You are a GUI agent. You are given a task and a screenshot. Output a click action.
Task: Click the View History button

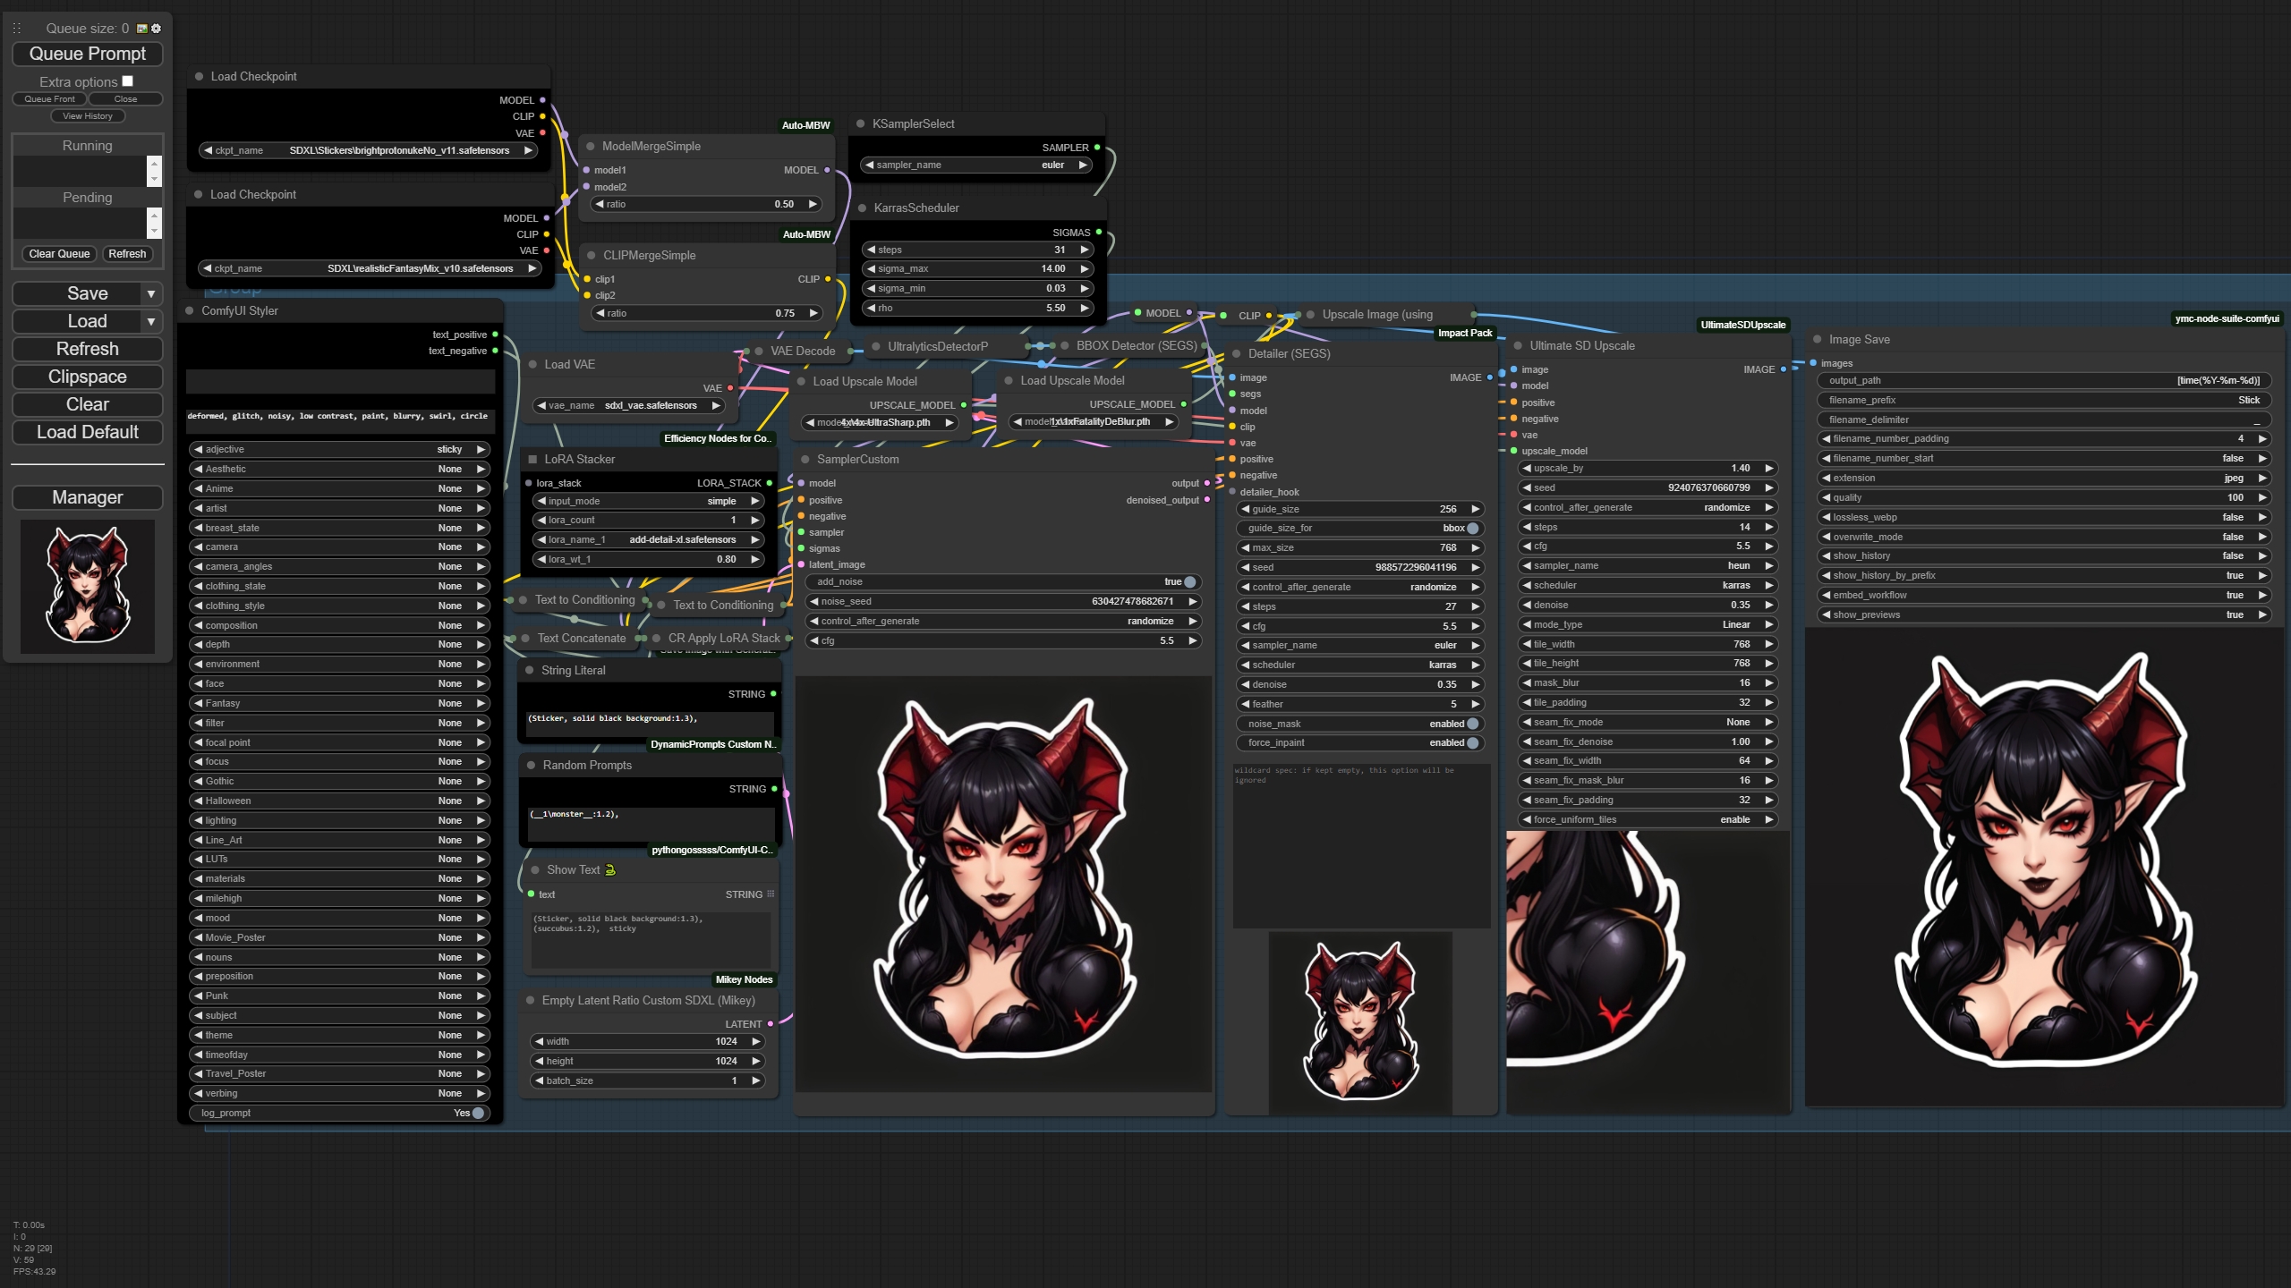[88, 115]
